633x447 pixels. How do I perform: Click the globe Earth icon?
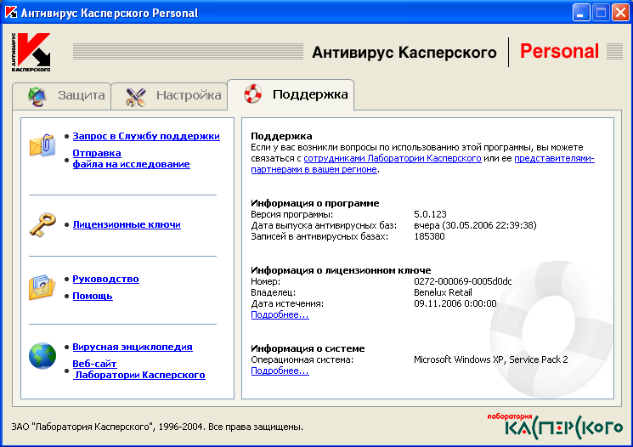[x=42, y=356]
